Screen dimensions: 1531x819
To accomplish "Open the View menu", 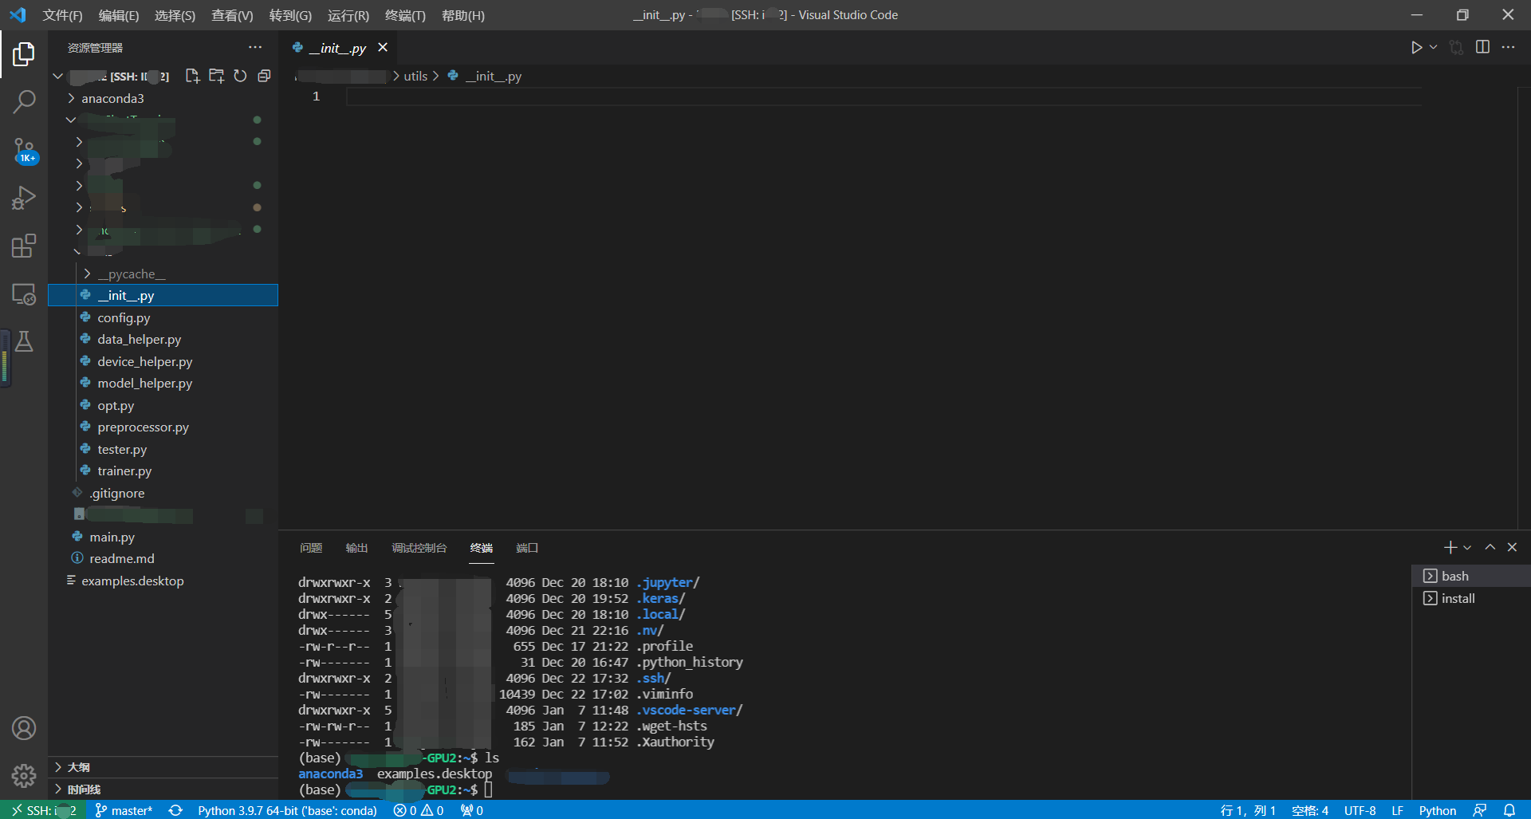I will (232, 15).
